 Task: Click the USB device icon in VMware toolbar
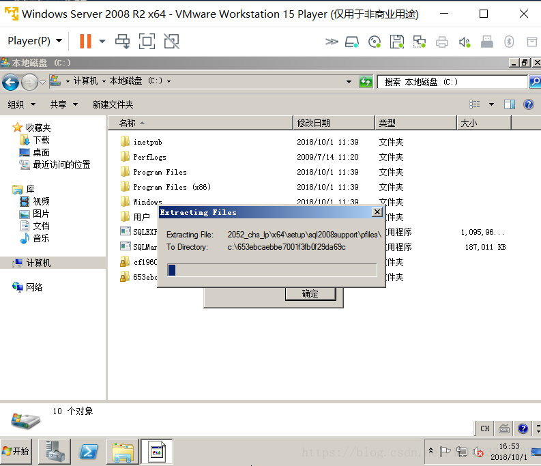487,42
